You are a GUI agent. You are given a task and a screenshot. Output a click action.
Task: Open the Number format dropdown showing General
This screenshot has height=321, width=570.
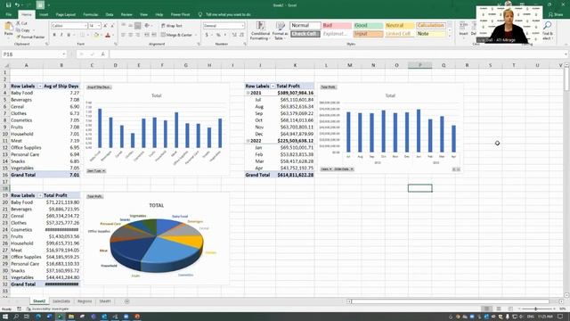coord(242,26)
